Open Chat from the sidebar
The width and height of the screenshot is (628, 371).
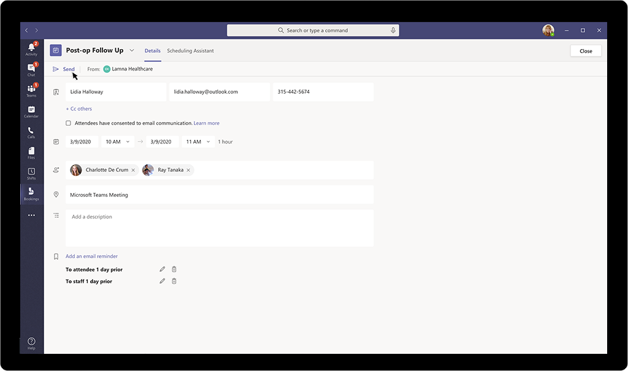[x=31, y=69]
